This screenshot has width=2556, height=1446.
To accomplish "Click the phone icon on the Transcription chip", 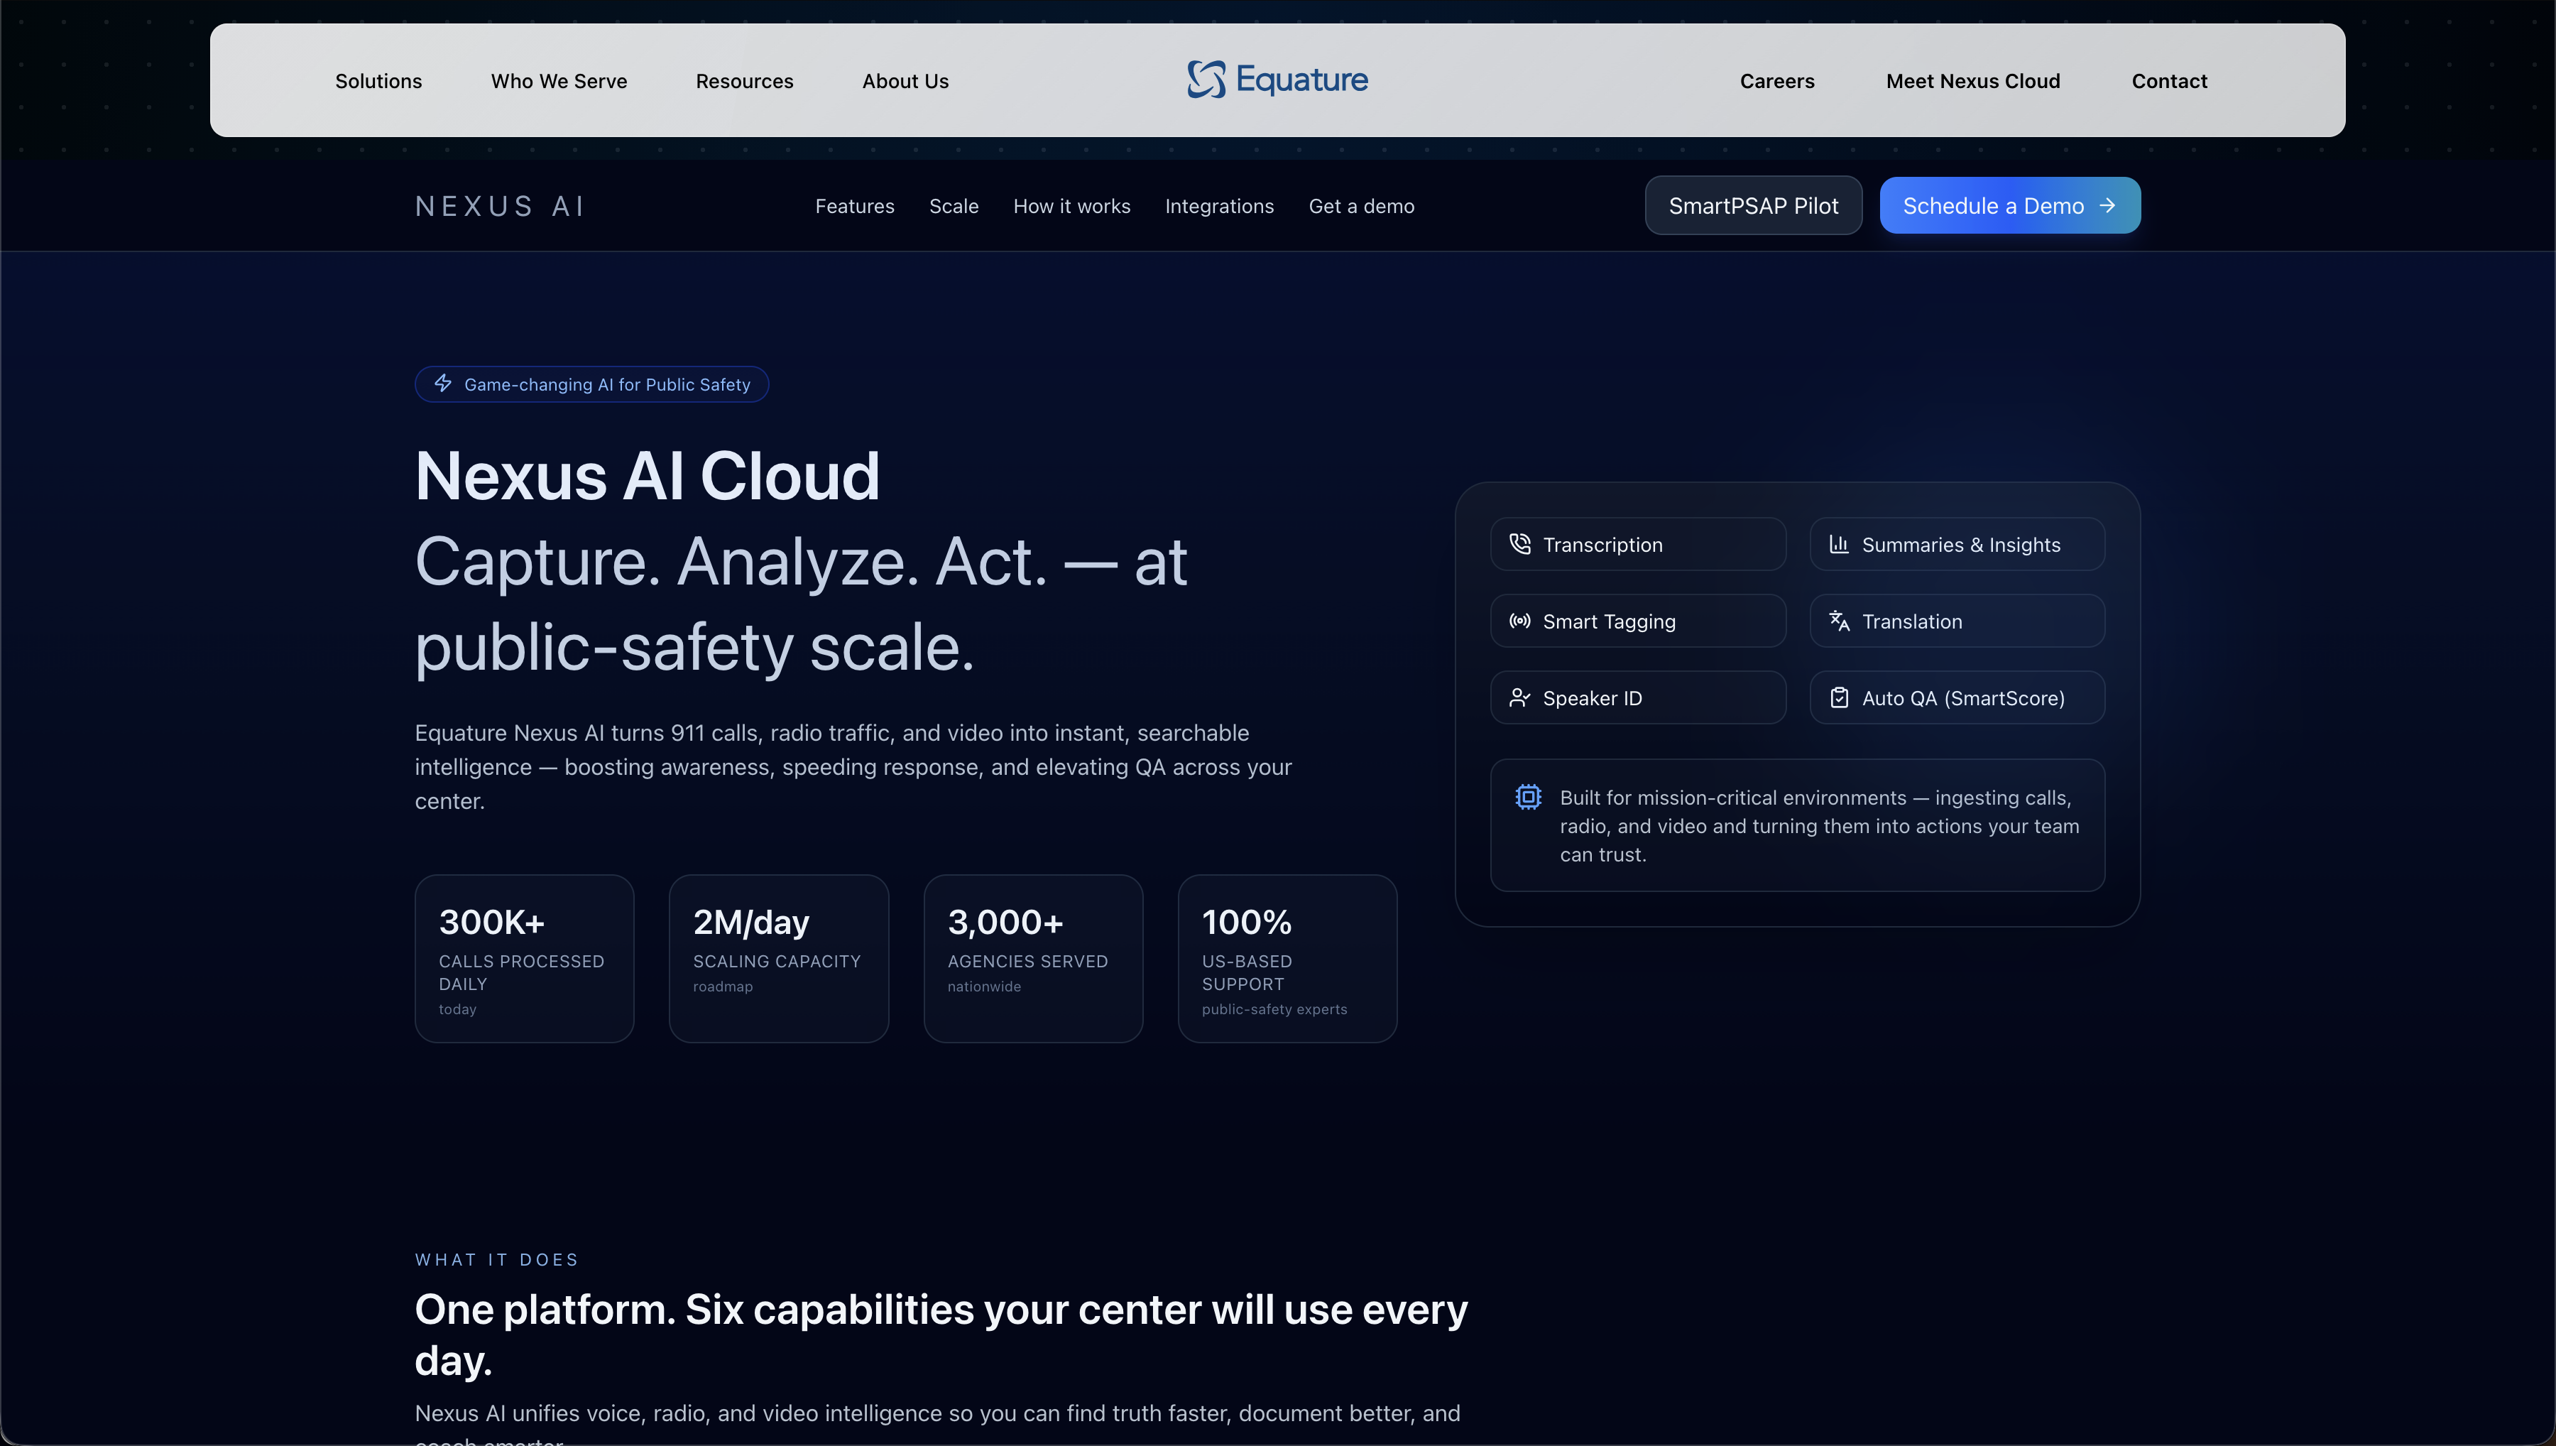I will point(1519,544).
